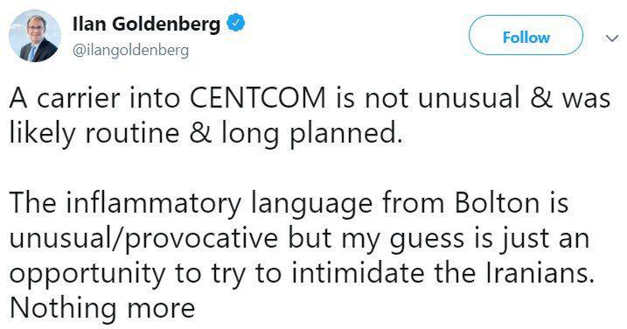Open the Ilan Goldenberg display name link
The width and height of the screenshot is (627, 329).
coord(146,24)
